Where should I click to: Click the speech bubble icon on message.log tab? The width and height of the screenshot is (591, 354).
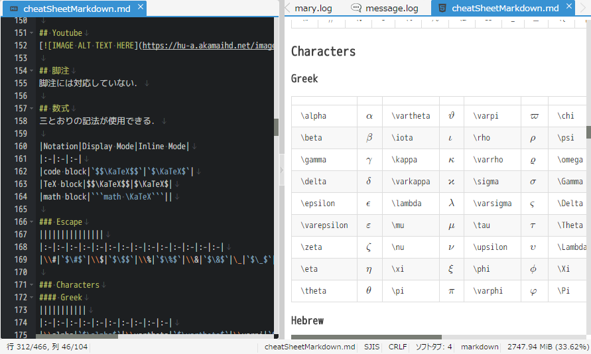point(356,8)
